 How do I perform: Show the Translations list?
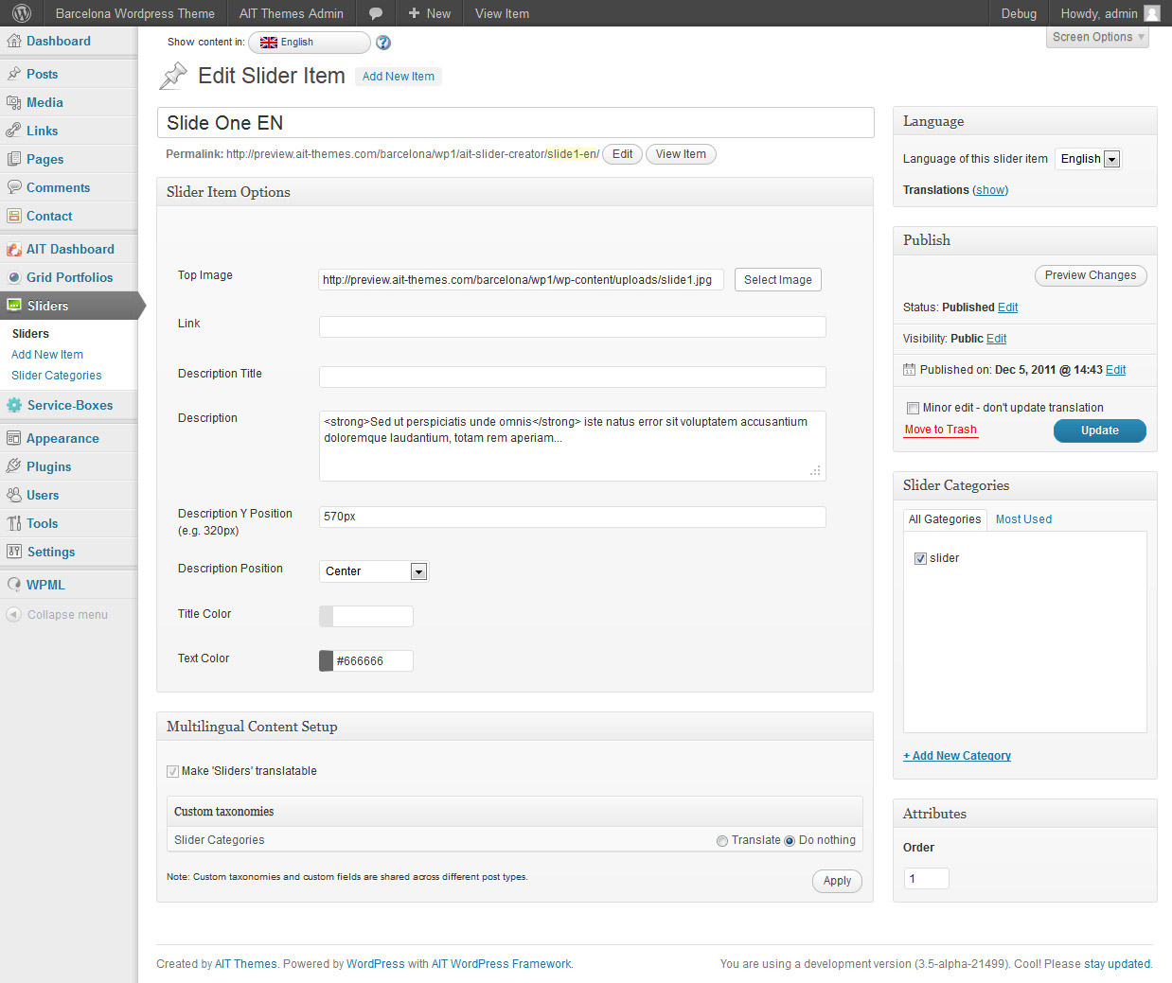tap(990, 190)
